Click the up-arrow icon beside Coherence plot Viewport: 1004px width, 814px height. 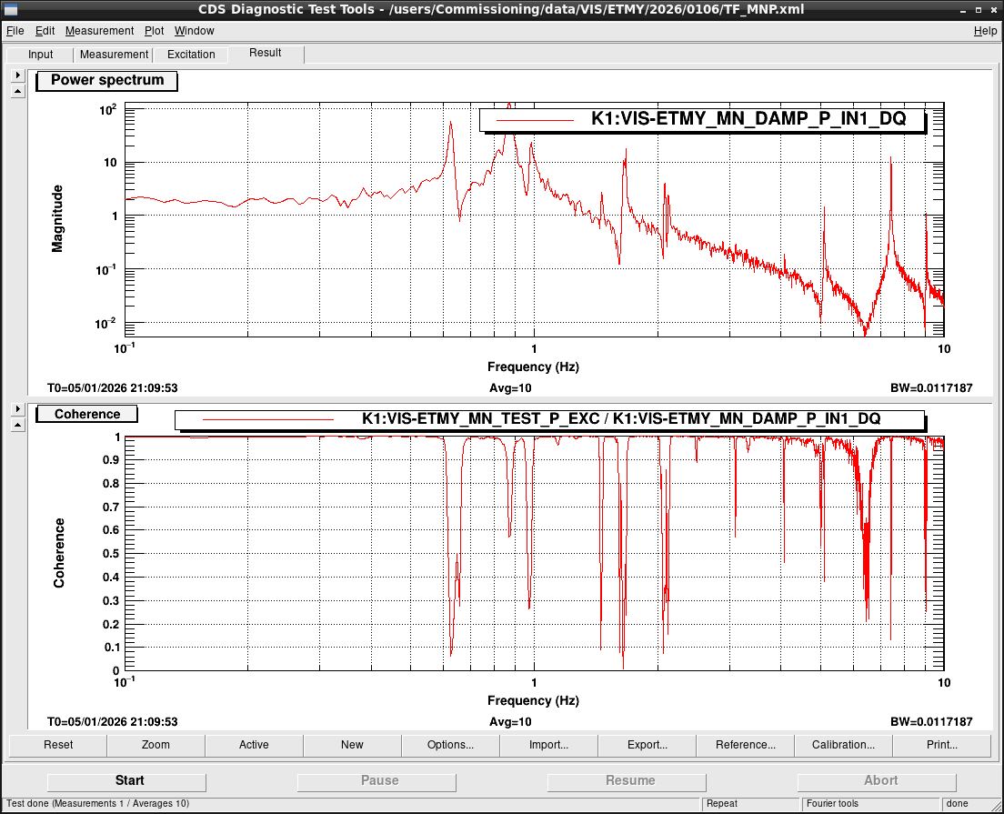pos(17,425)
